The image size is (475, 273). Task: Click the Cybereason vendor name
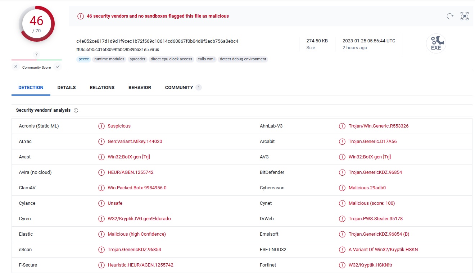point(272,188)
